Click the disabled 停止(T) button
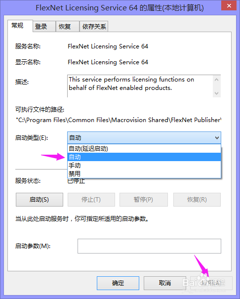Viewport: 240px width, 299px height. coord(91,200)
